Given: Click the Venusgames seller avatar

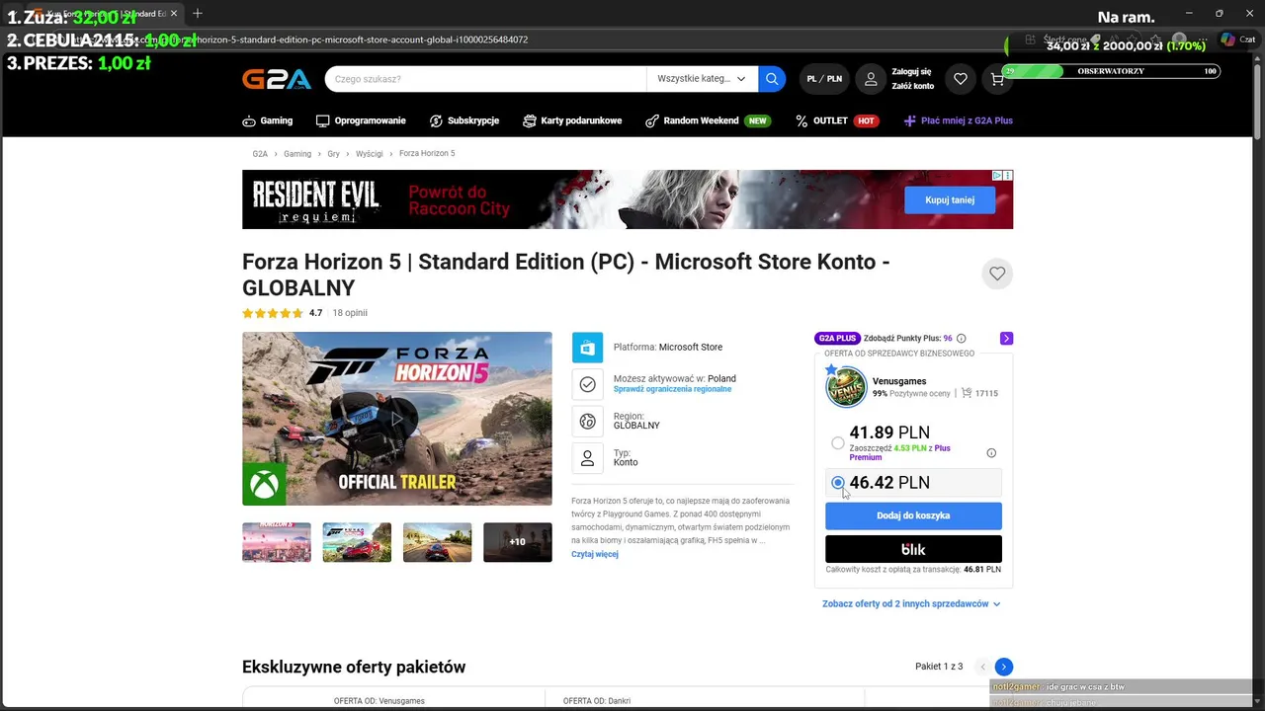Looking at the screenshot, I should (x=846, y=386).
